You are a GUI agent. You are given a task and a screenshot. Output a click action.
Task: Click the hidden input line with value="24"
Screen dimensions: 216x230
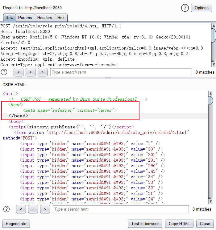[91, 199]
